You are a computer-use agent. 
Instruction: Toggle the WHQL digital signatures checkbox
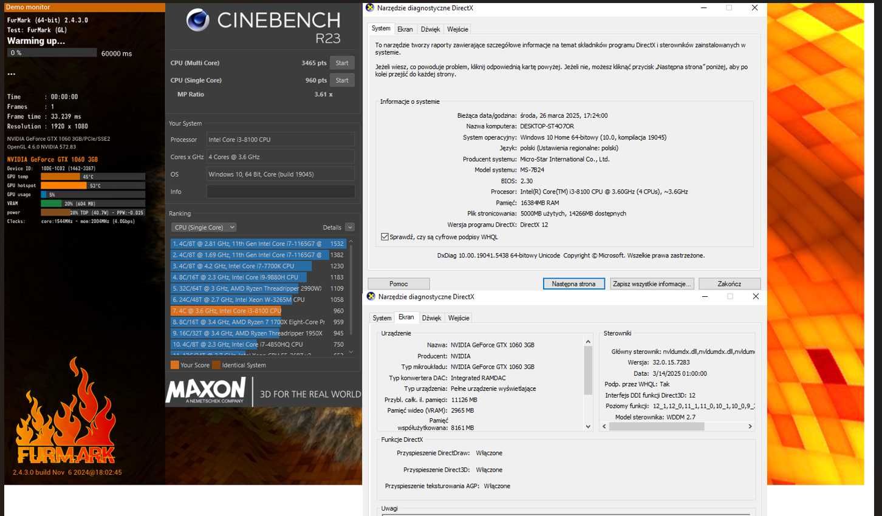tap(385, 237)
